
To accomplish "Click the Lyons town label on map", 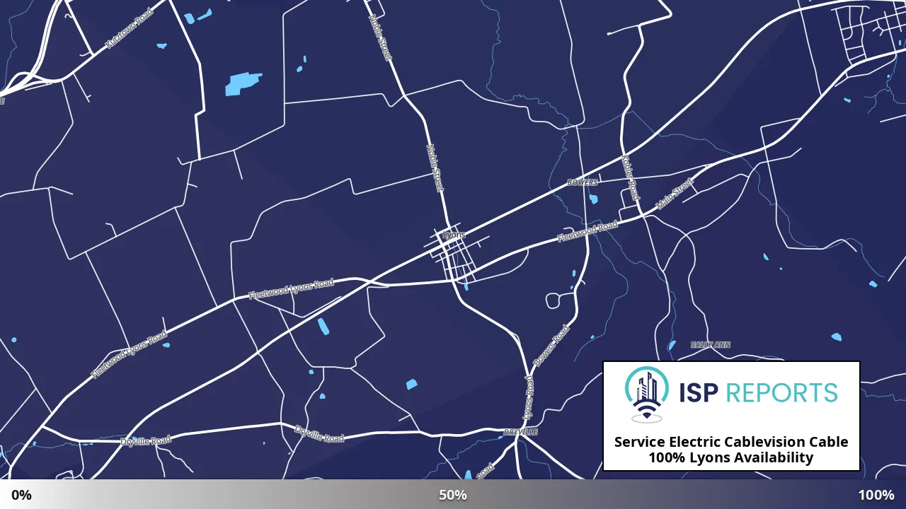I will click(454, 234).
